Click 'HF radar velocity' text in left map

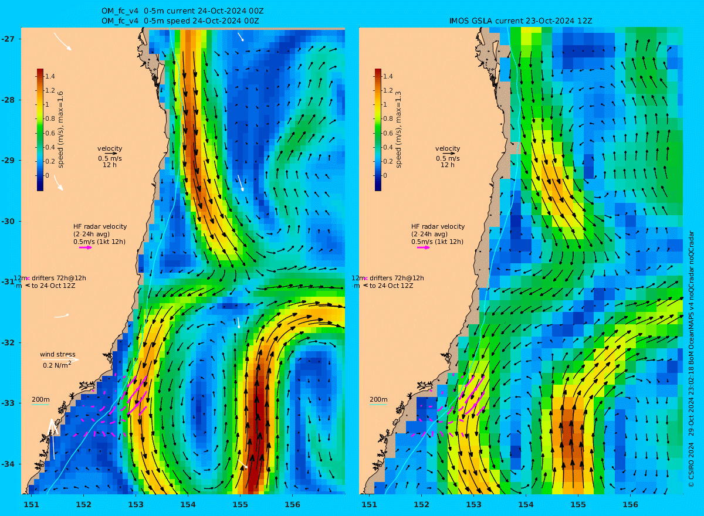(100, 226)
